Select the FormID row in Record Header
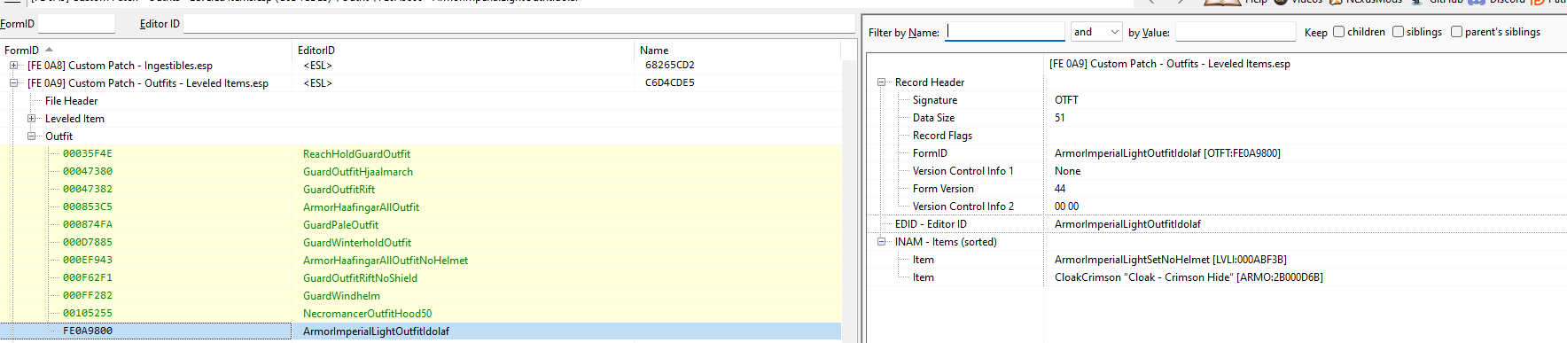This screenshot has width=1567, height=343. 930,153
